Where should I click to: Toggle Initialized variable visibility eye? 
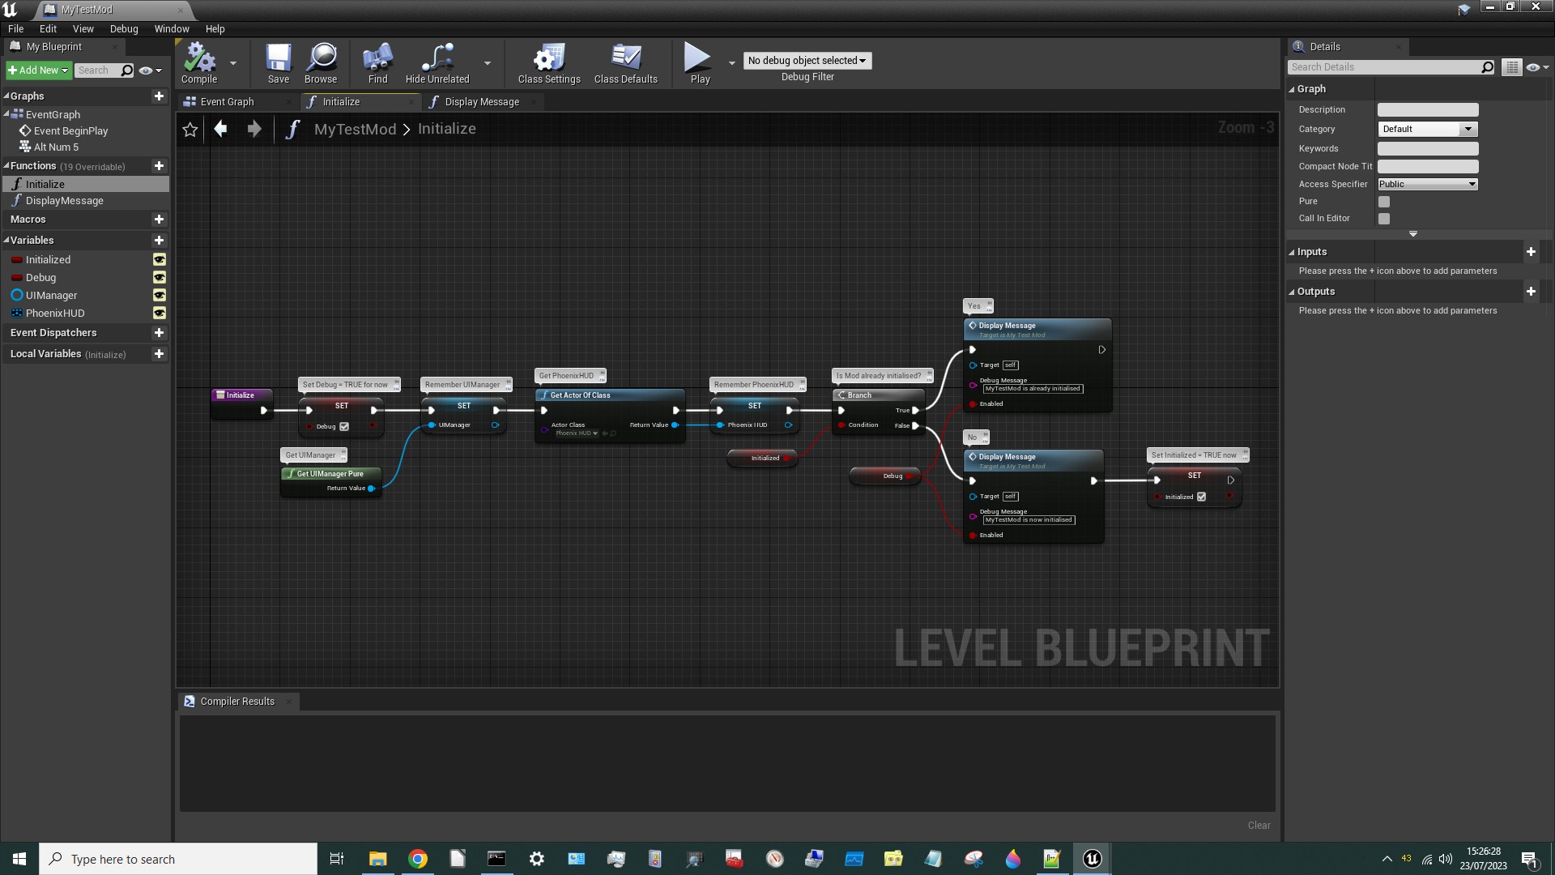160,259
